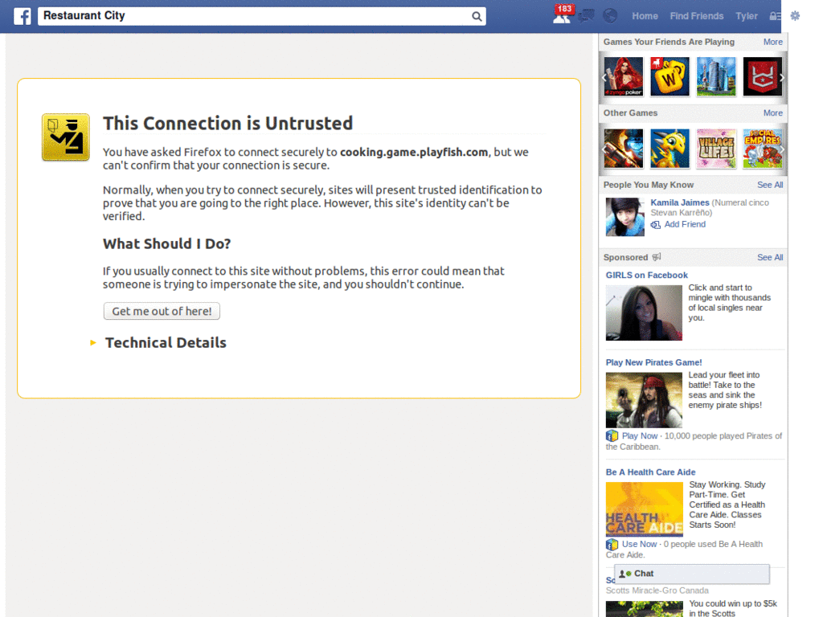Click the untrusted connection warning icon
The height and width of the screenshot is (617, 823).
pyautogui.click(x=66, y=137)
